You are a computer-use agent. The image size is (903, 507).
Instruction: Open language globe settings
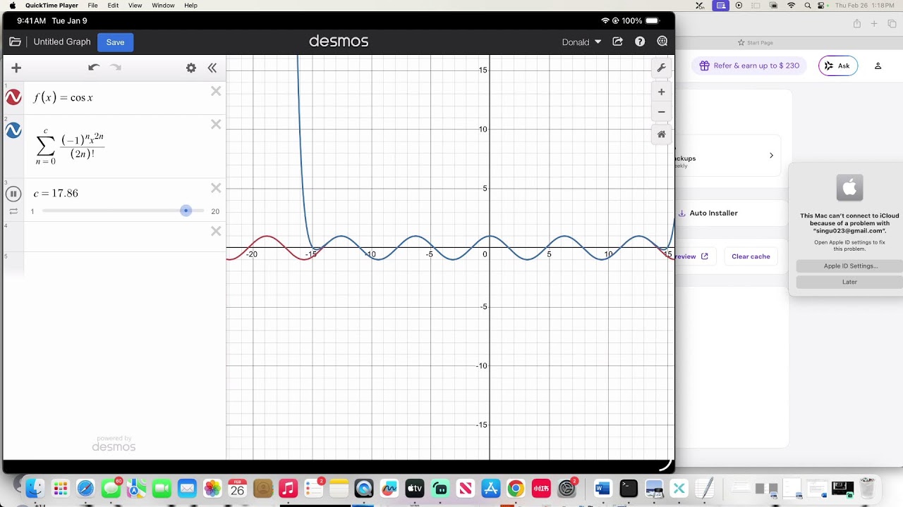click(x=662, y=42)
